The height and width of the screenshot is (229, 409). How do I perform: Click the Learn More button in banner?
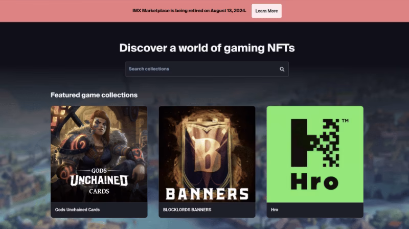266,11
